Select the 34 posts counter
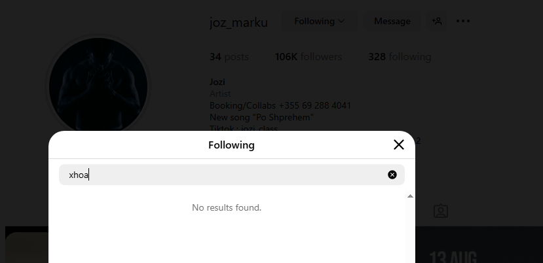 point(229,57)
